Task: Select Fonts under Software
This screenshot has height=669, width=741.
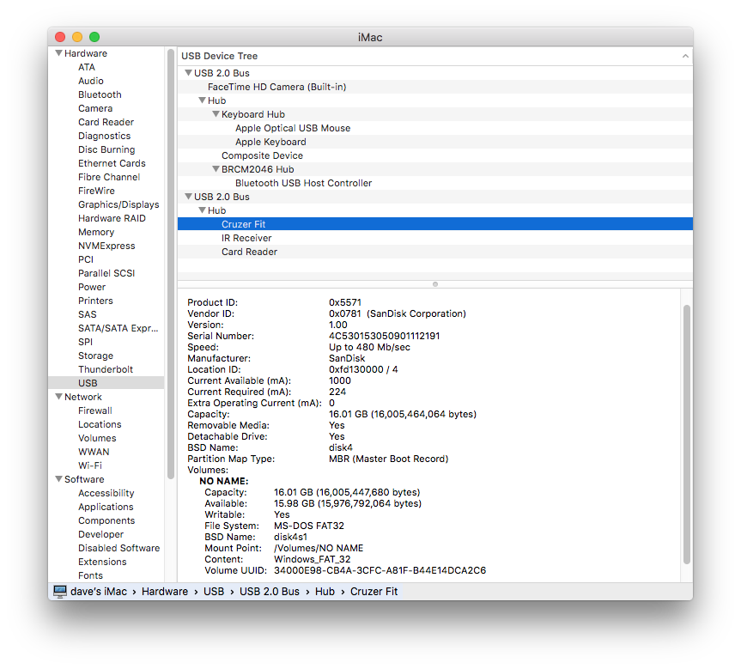Action: point(90,575)
